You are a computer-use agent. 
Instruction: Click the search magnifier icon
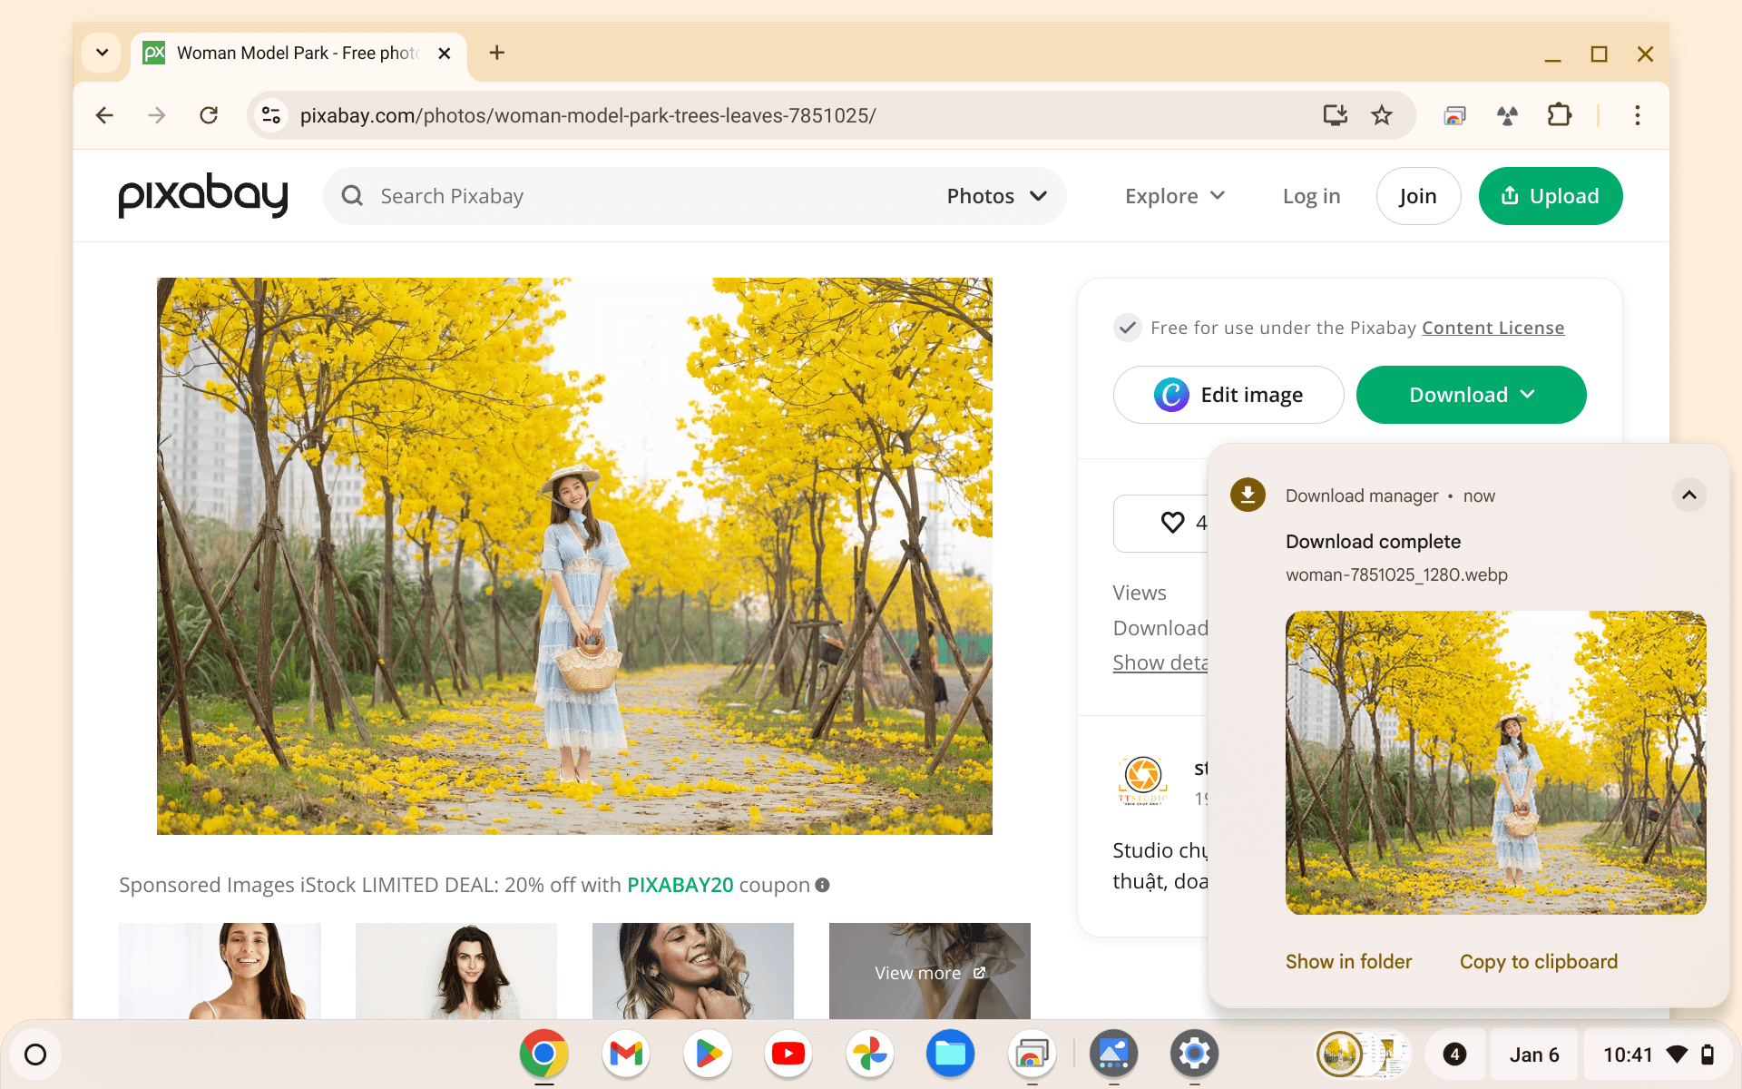click(352, 196)
